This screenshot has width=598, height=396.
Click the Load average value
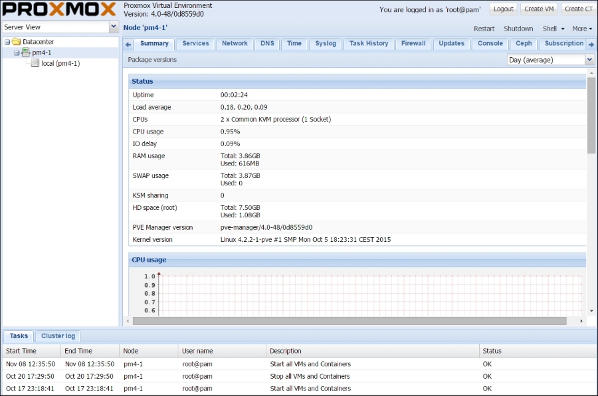(244, 107)
